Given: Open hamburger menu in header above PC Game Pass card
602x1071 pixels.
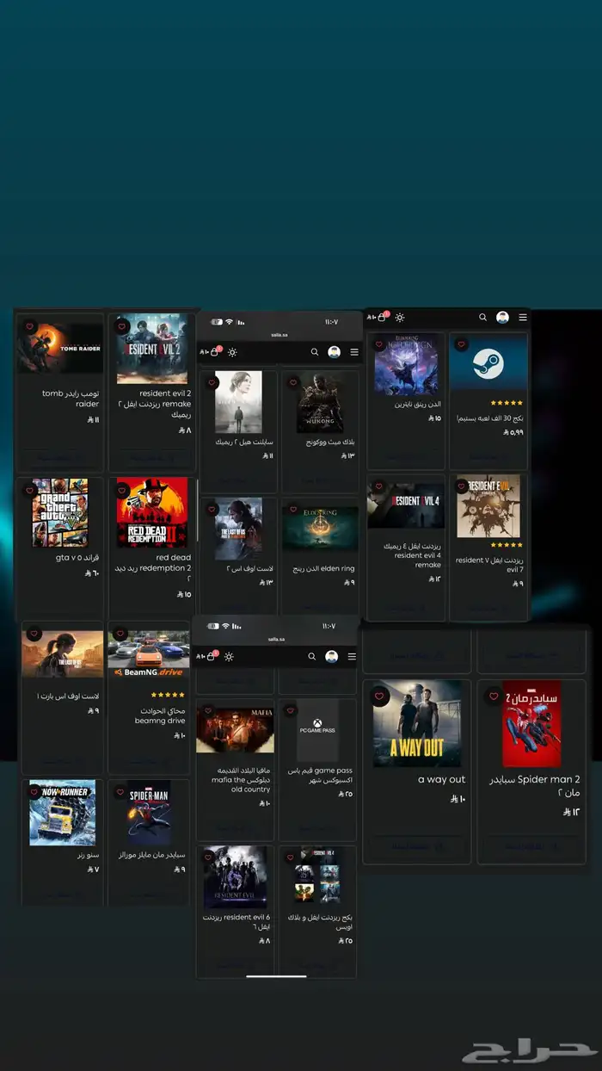Looking at the screenshot, I should click(352, 656).
